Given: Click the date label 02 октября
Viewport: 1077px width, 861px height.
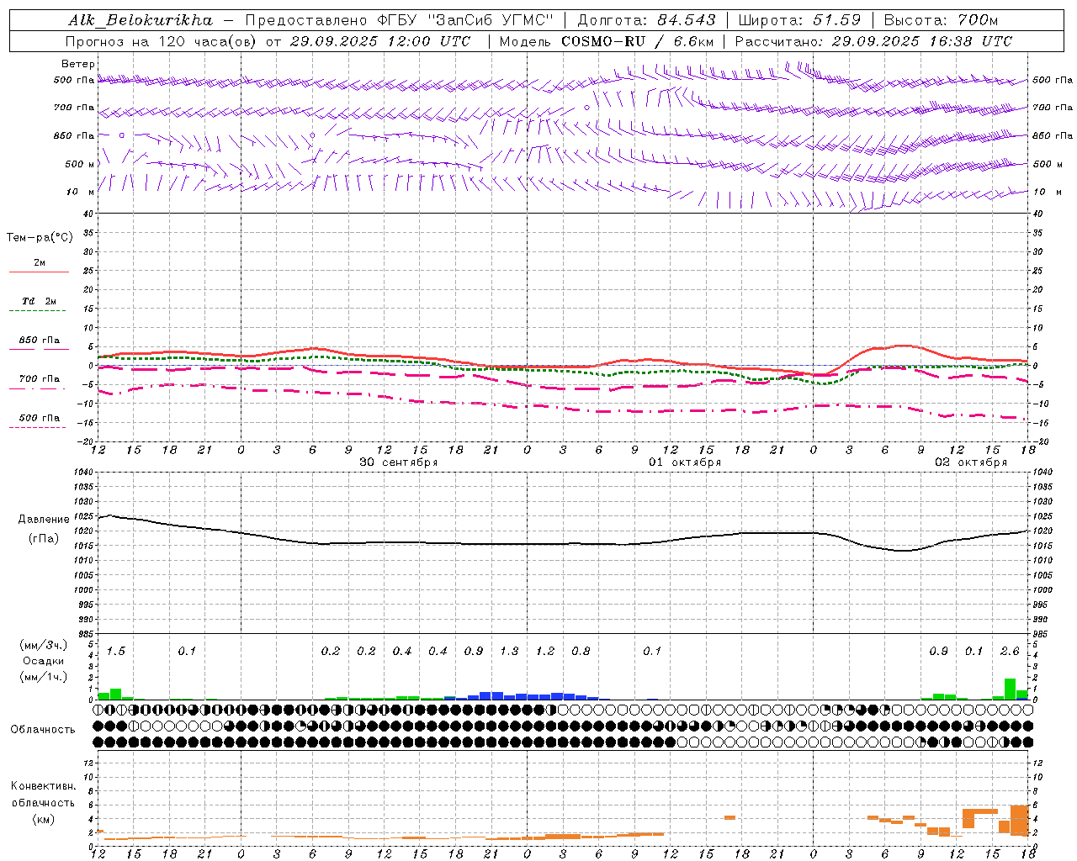Looking at the screenshot, I should [971, 462].
